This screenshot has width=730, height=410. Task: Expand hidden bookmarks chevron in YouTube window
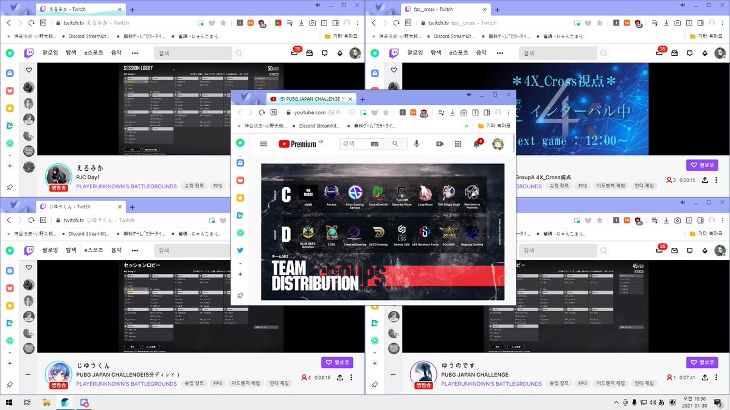[x=467, y=126]
